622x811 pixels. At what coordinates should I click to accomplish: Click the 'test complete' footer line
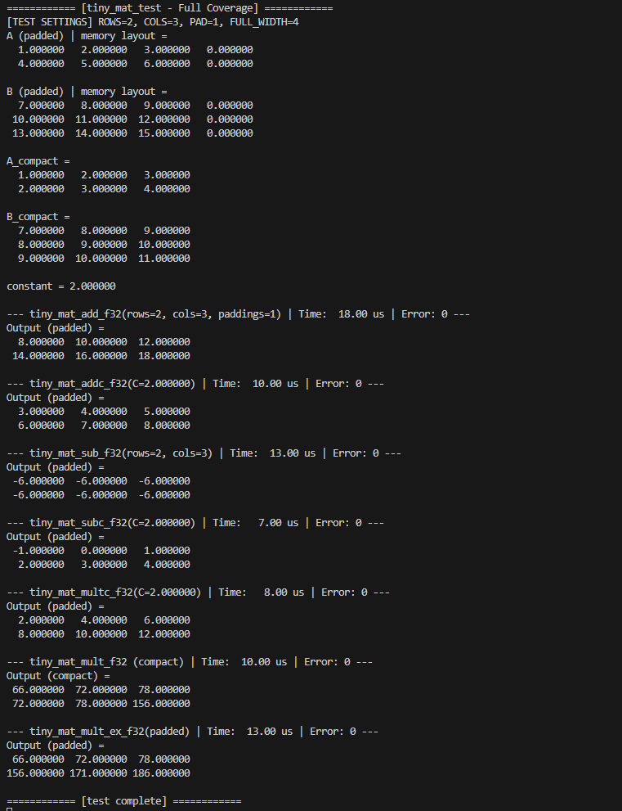(x=123, y=801)
